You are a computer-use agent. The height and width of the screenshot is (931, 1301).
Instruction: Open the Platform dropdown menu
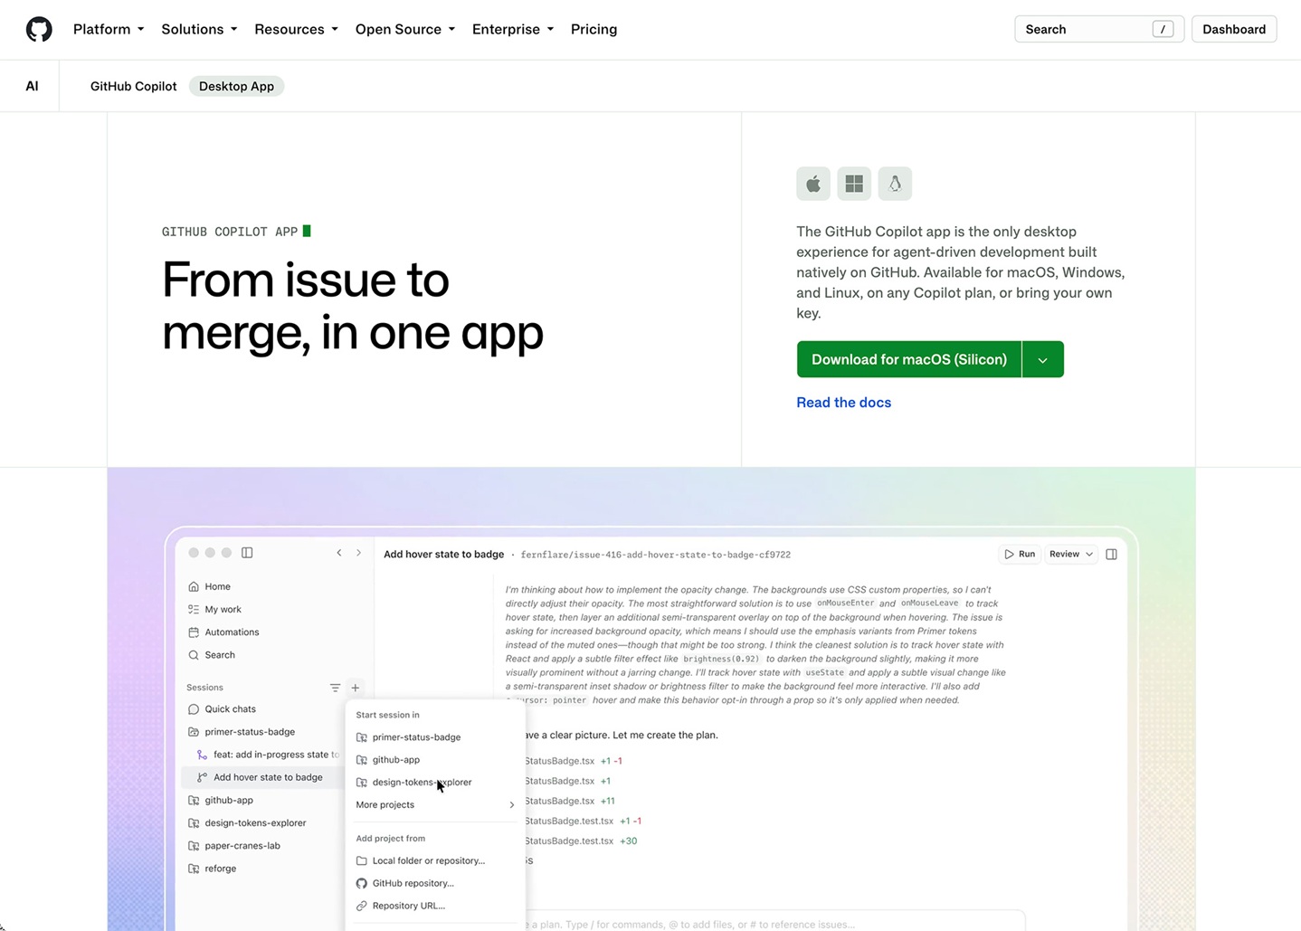pos(109,29)
